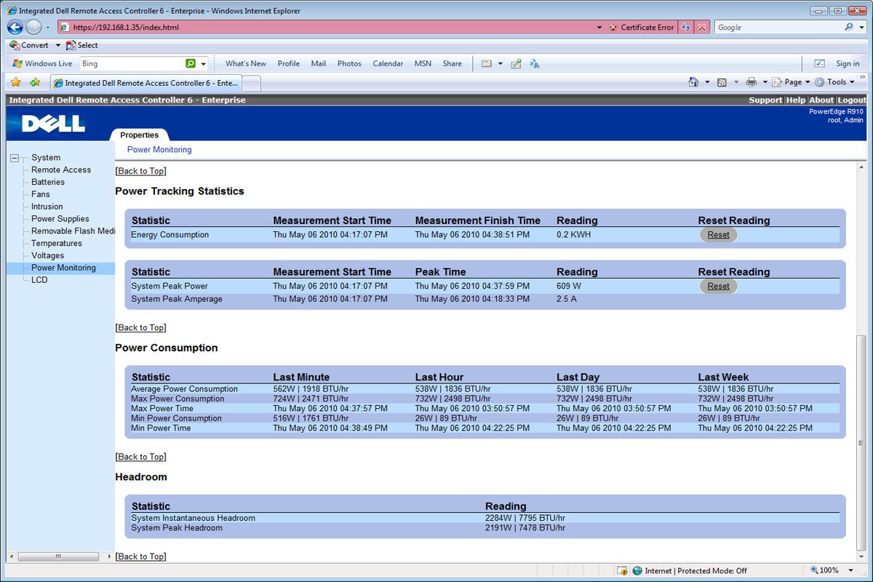This screenshot has height=582, width=873.
Task: Click the search magnifier icon
Action: point(850,27)
